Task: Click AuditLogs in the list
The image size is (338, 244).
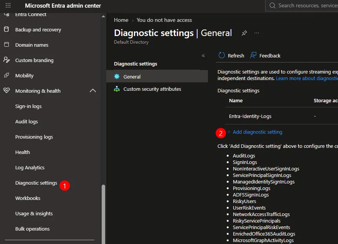Action: (244, 156)
